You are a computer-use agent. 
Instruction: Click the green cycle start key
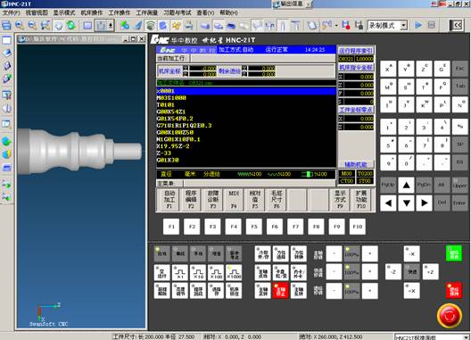pyautogui.click(x=453, y=253)
